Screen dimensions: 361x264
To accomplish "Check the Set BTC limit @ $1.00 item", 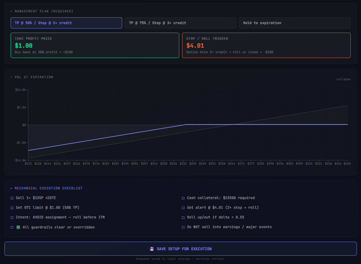I will click(12, 207).
